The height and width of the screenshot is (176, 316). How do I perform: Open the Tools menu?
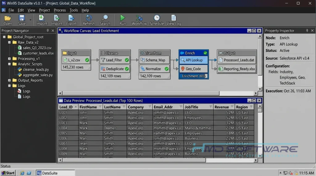(73, 10)
